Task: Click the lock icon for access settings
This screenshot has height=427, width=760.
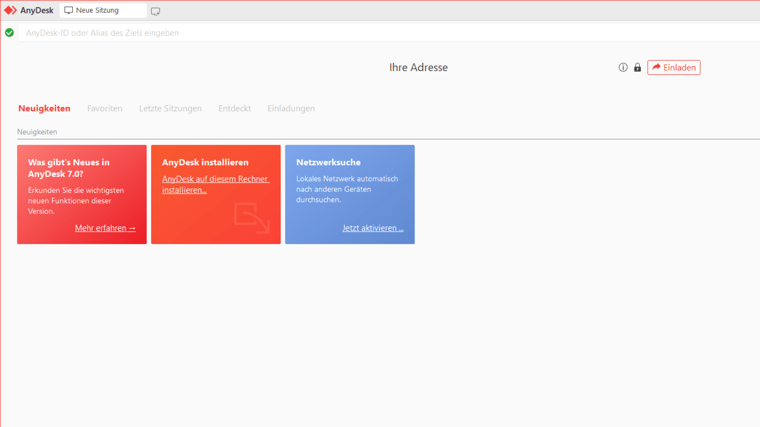Action: coord(637,68)
